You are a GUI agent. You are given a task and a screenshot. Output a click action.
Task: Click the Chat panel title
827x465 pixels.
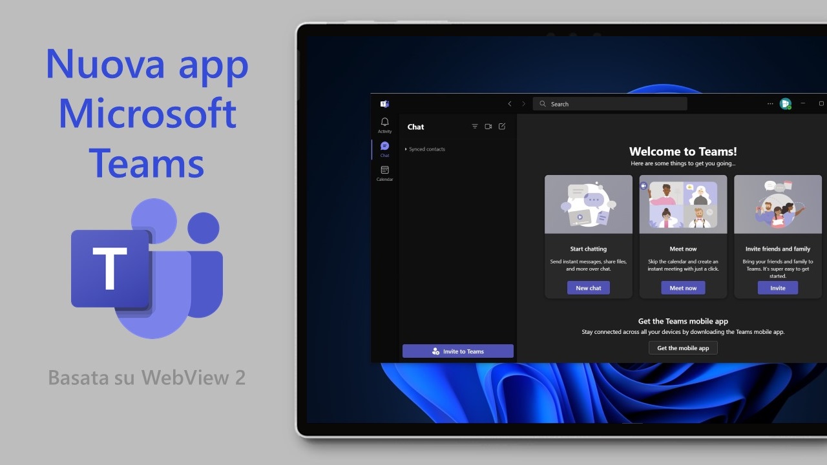[x=415, y=127]
